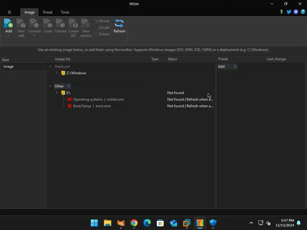Image resolution: width=307 pixels, height=230 pixels.
Task: Switch to the Tools tab
Action: tap(65, 12)
